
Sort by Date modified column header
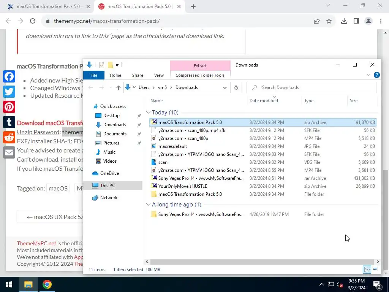coord(264,100)
